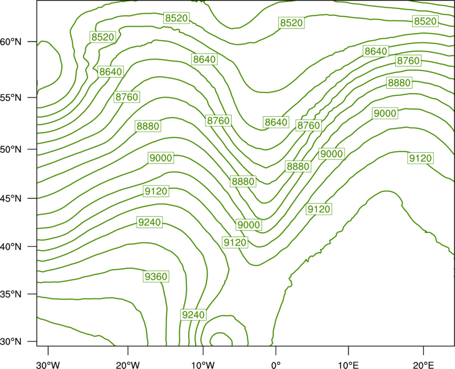Select the 20°W longitude axis label
This screenshot has height=369, width=455.
click(127, 365)
